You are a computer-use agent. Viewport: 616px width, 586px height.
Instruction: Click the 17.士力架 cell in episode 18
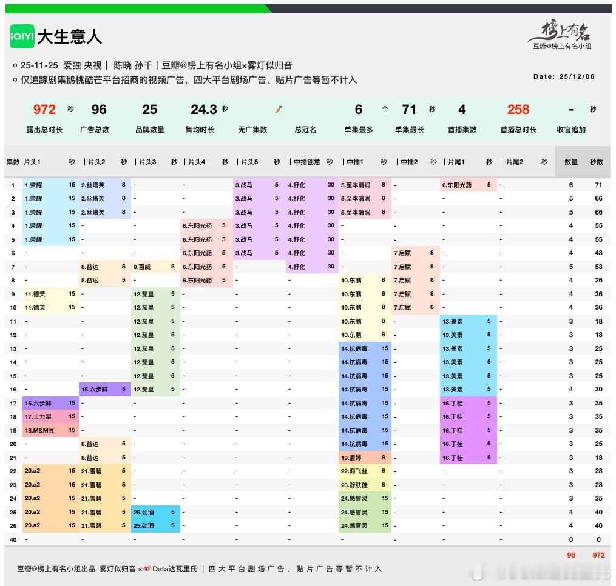pyautogui.click(x=51, y=416)
